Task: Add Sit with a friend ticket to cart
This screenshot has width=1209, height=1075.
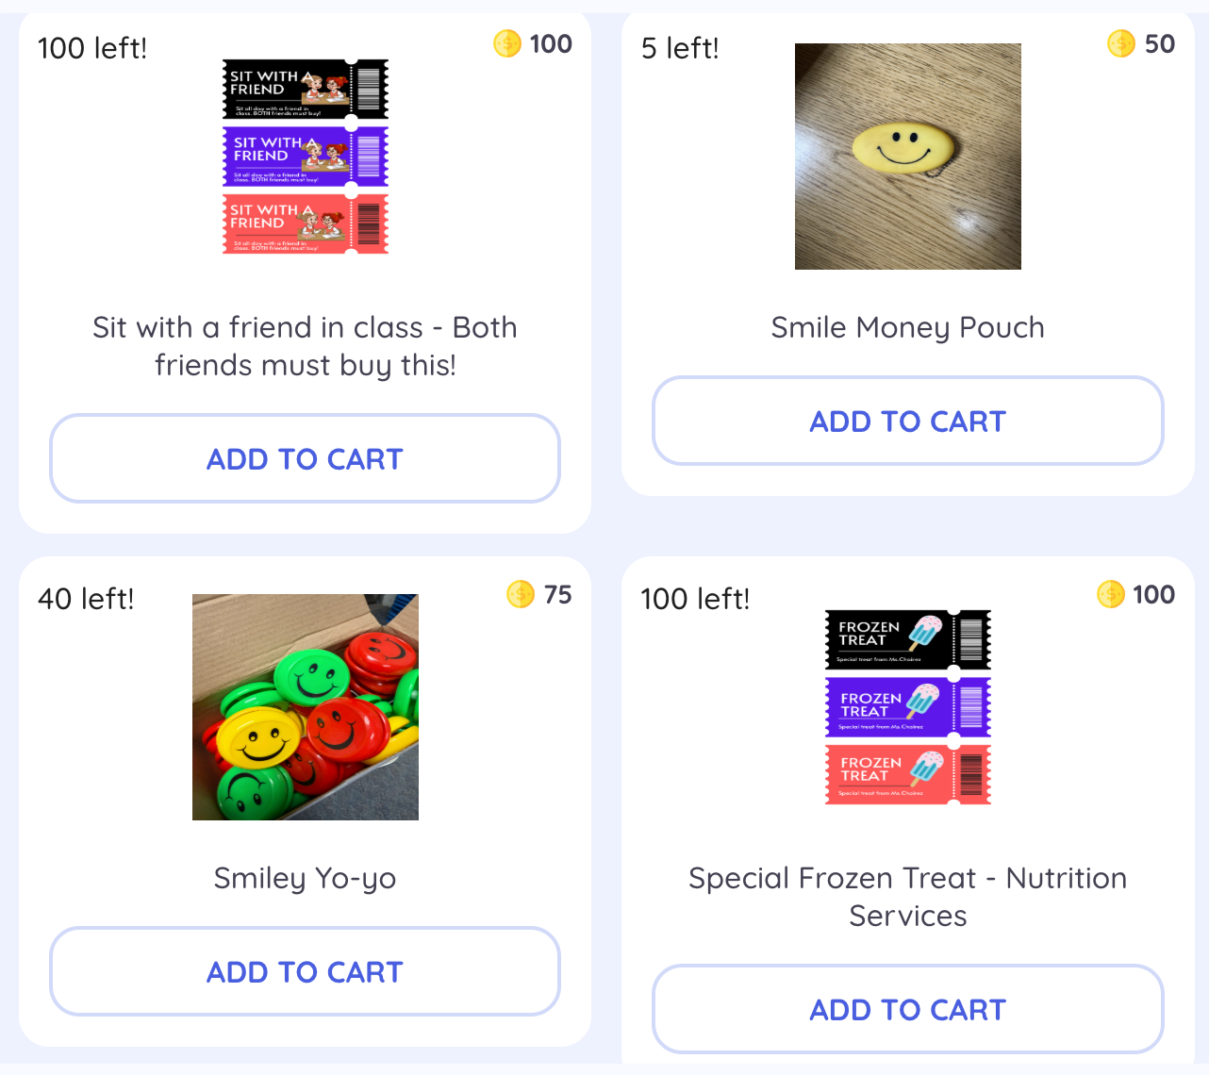Action: [x=305, y=458]
